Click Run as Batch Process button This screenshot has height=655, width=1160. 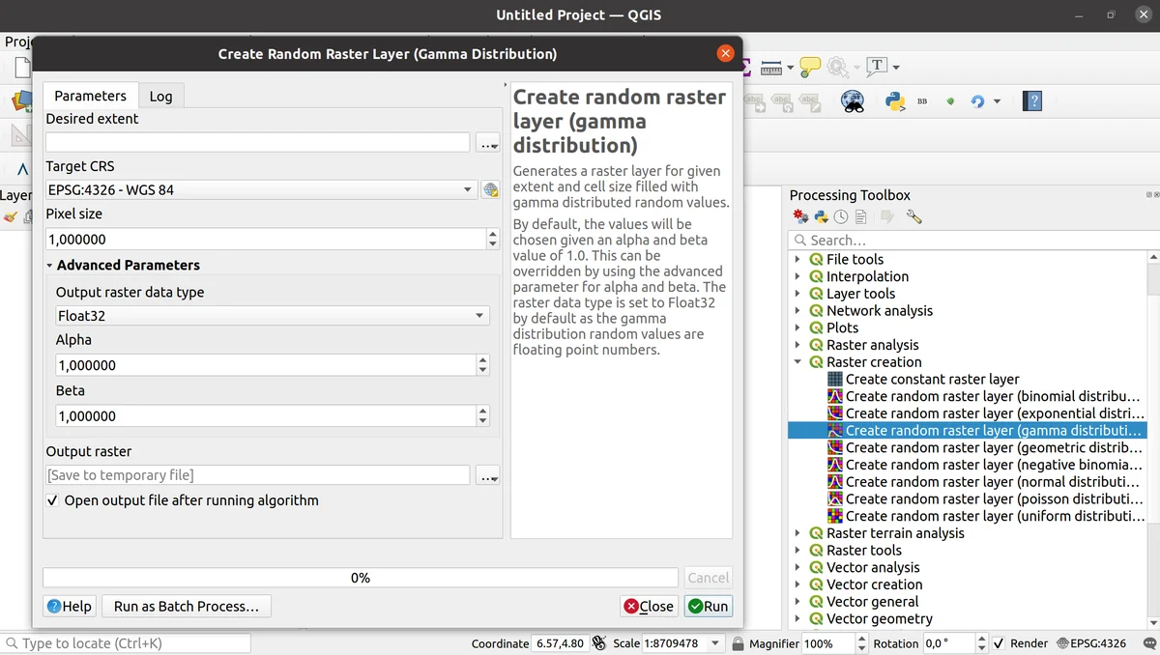186,606
